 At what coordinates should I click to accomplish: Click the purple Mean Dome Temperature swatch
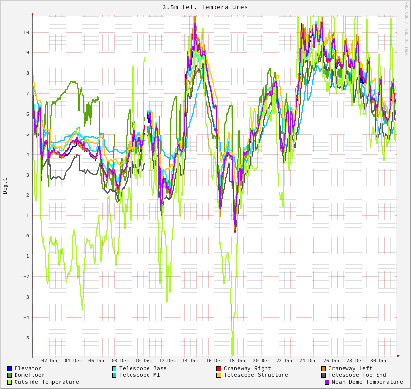[x=327, y=382]
